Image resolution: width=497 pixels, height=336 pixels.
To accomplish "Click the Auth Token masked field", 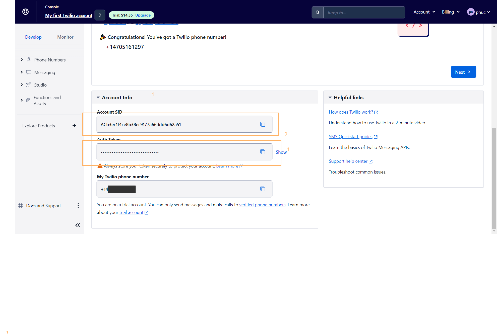I will click(175, 152).
